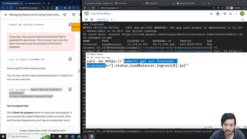Open Cloud Shell session information monitor icon
This screenshot has height=139, width=247.
pyautogui.click(x=230, y=14)
